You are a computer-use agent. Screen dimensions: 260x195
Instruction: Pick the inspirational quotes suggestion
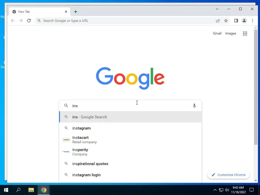click(x=131, y=164)
